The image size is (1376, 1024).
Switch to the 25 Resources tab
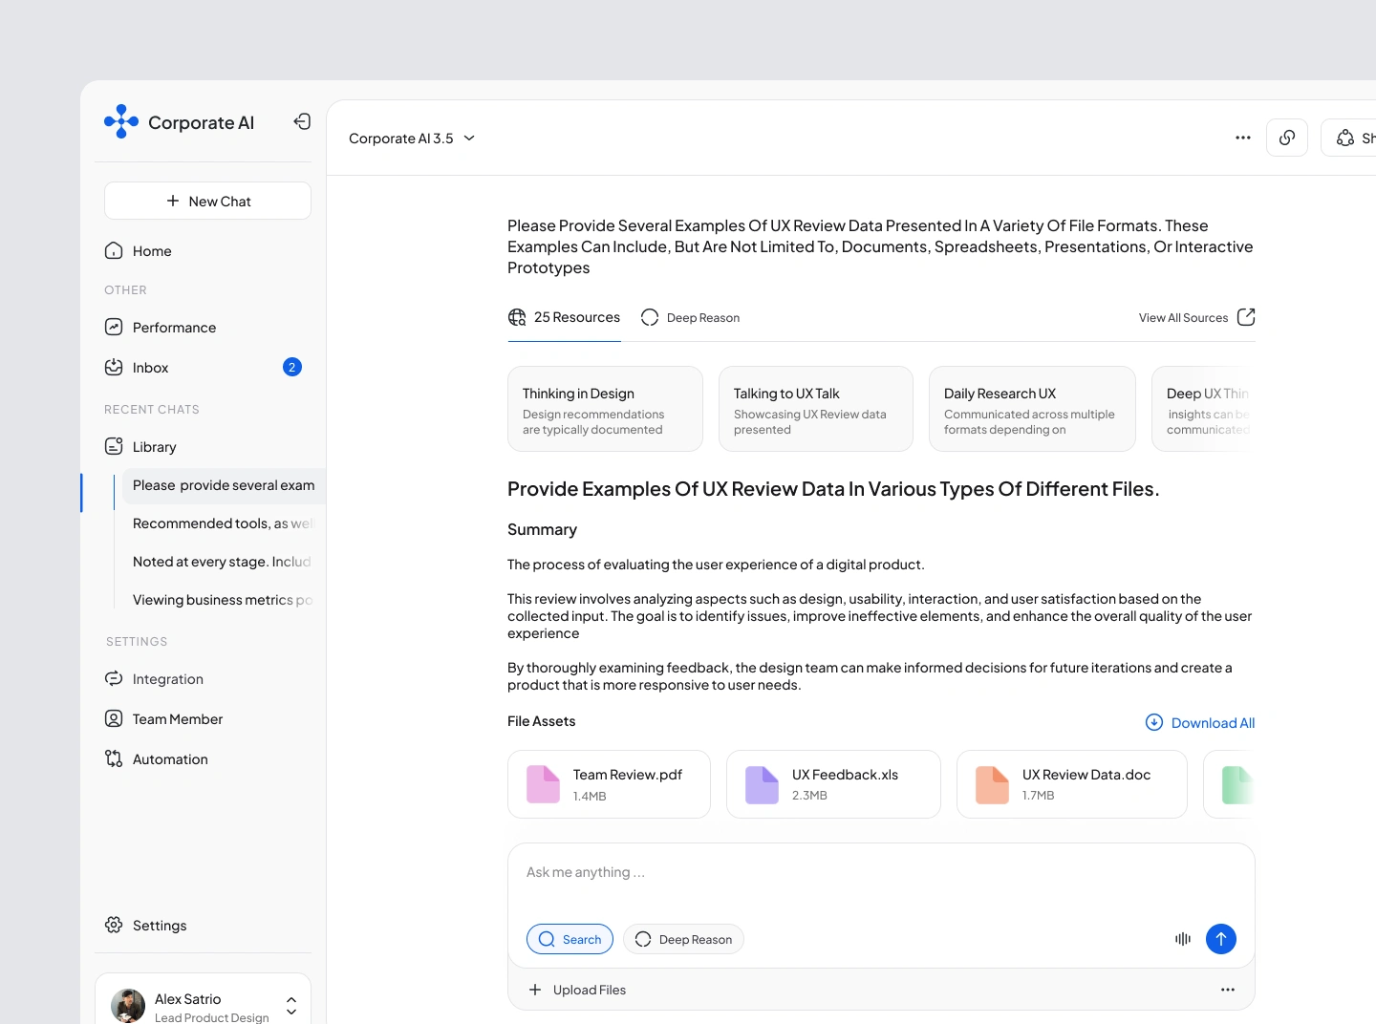coord(564,317)
